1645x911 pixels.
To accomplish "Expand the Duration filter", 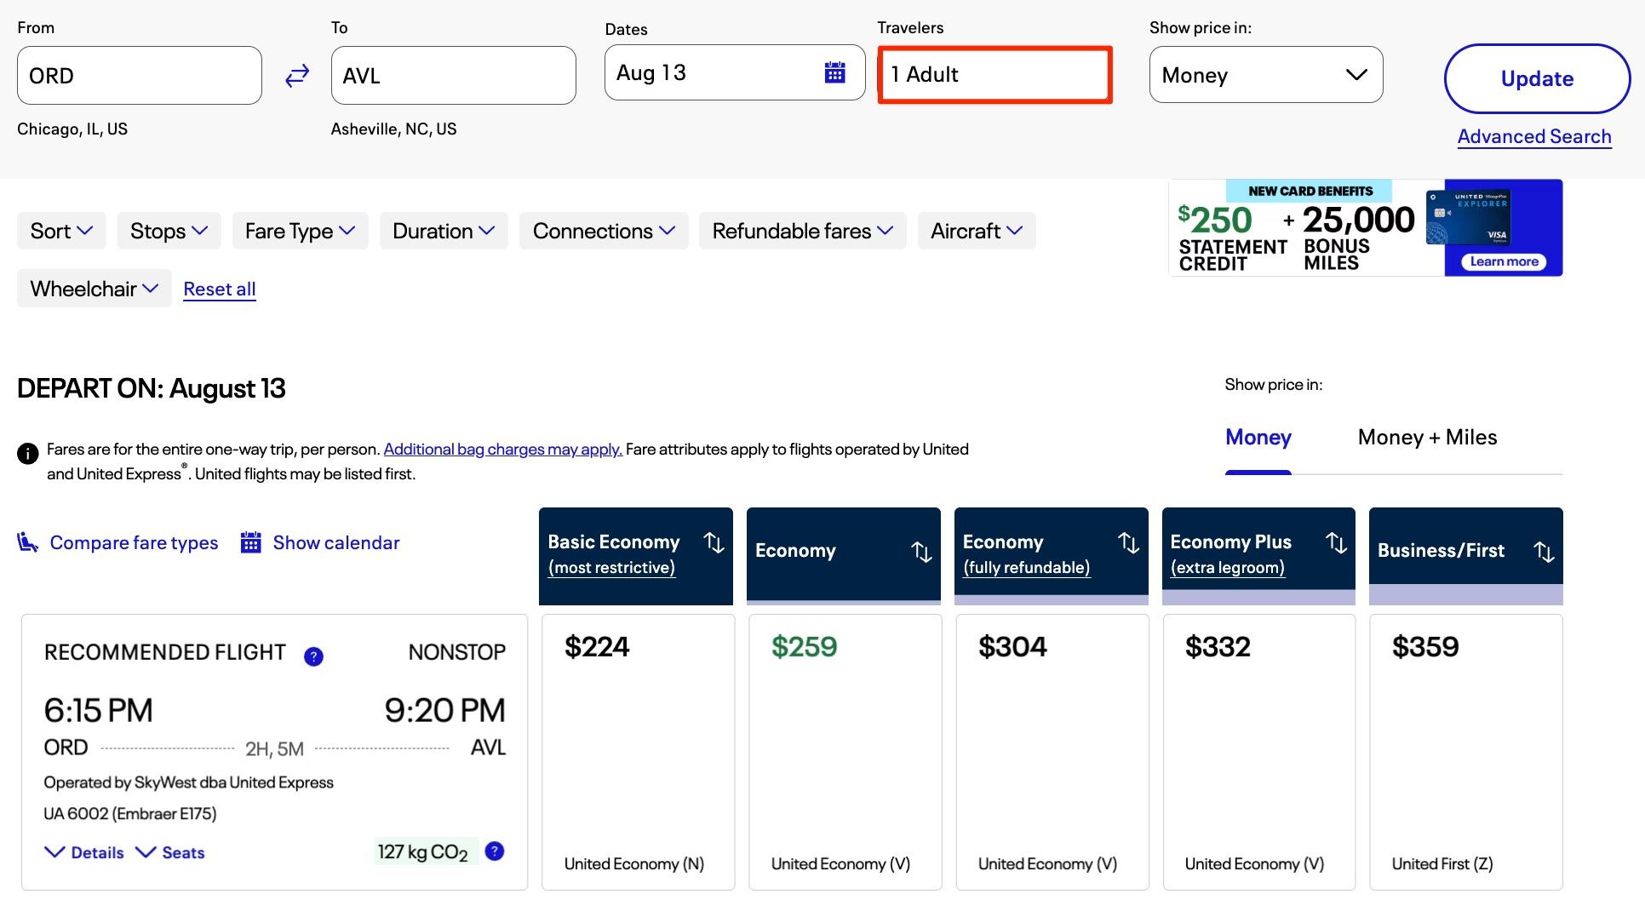I will (444, 231).
